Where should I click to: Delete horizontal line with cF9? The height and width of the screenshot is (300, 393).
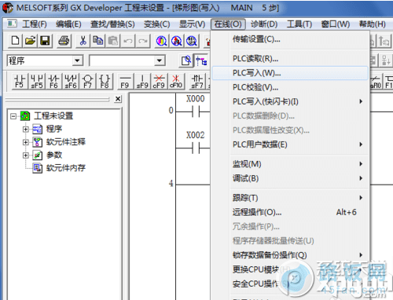click(159, 81)
